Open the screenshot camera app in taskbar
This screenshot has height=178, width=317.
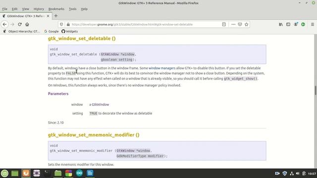coord(37,173)
